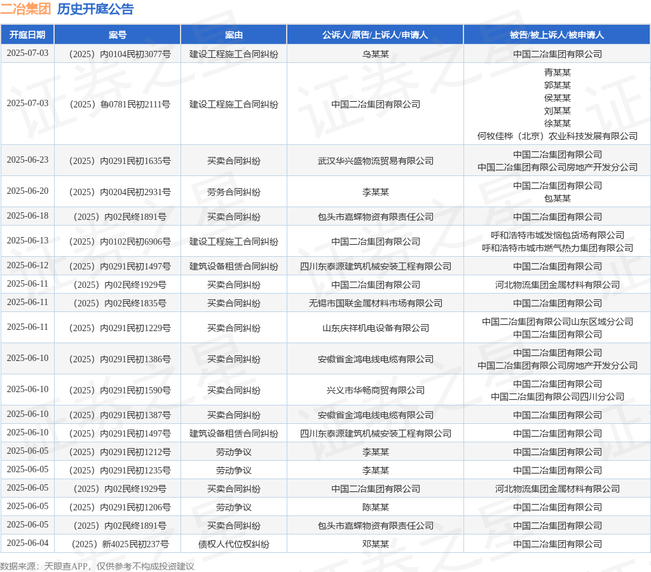Click defendant 中国二冶集团有限公司山东区域分公司

pos(557,322)
